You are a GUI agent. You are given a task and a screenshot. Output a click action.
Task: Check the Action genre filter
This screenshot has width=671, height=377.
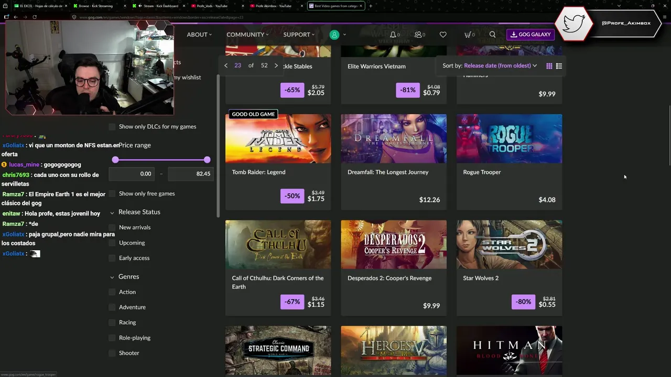coord(112,292)
